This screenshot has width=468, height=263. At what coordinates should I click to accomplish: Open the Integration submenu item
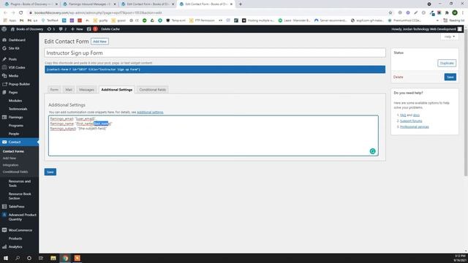pyautogui.click(x=10, y=165)
